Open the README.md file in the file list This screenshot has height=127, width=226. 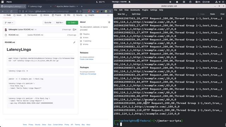pos(13,35)
